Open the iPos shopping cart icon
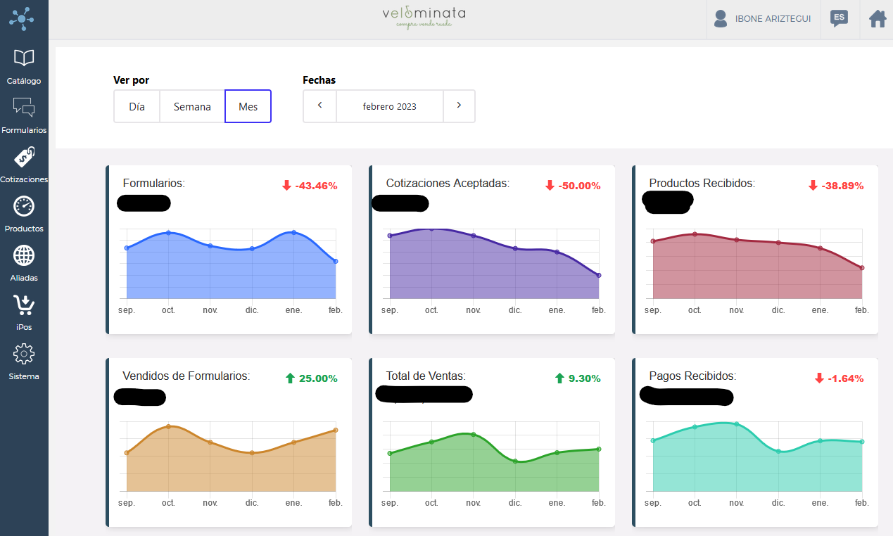 (24, 305)
